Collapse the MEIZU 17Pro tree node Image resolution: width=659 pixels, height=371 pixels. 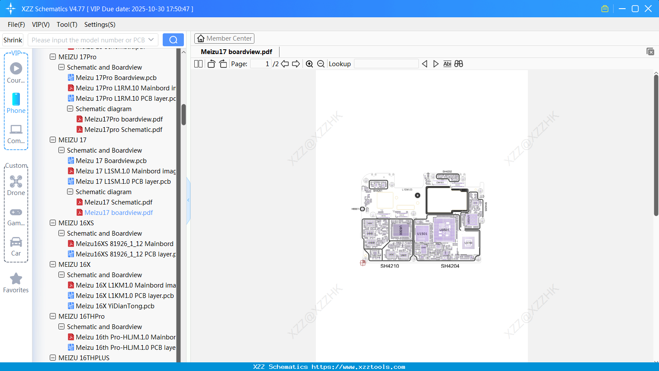[53, 57]
